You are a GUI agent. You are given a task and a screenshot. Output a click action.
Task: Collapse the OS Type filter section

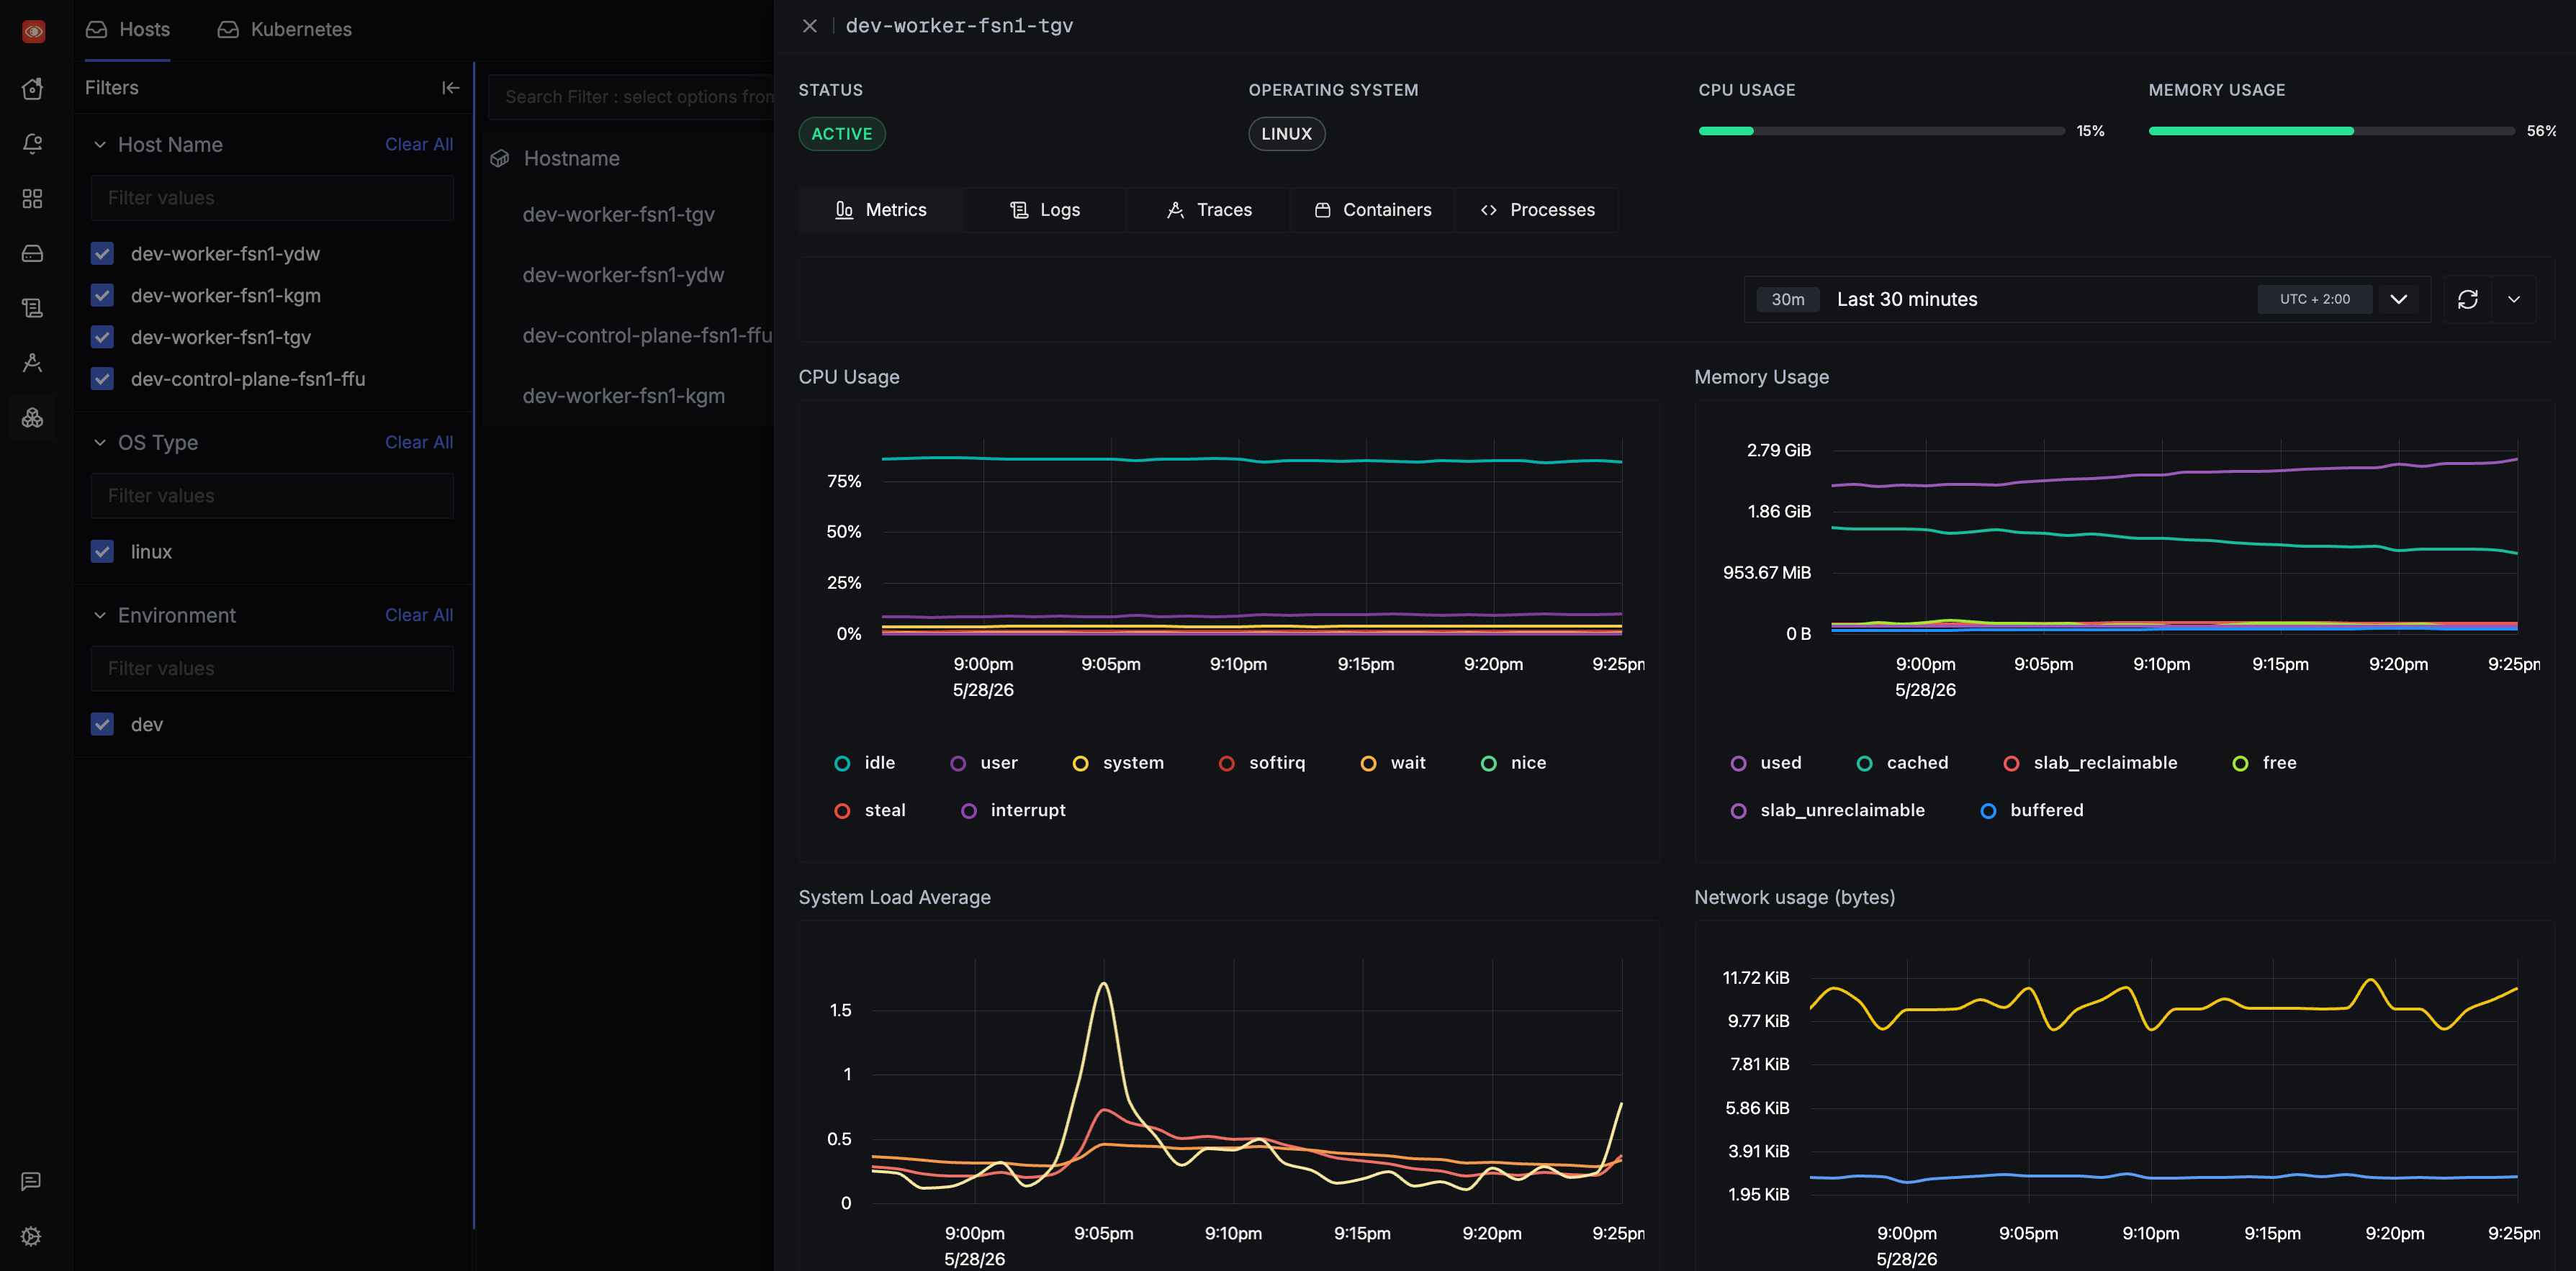coord(100,443)
